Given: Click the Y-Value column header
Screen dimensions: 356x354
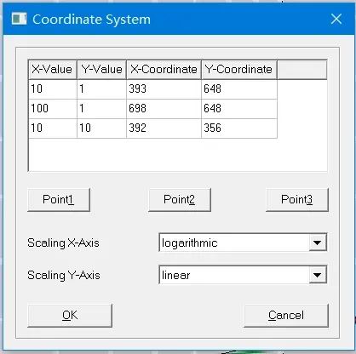Looking at the screenshot, I should tap(101, 70).
